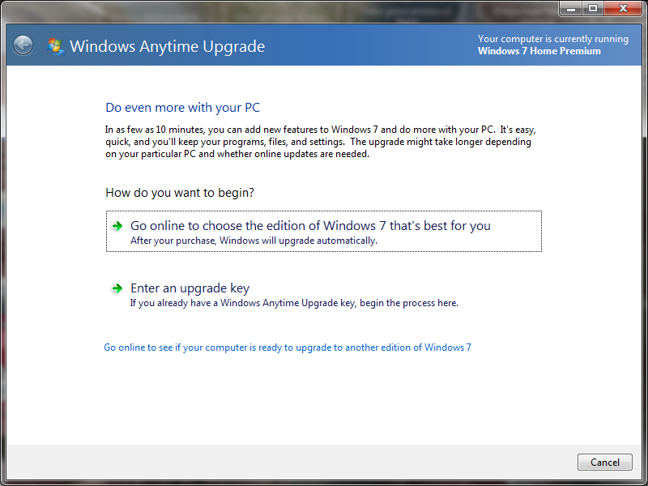The image size is (648, 486).
Task: Click the Back navigation arrow icon
Action: tap(23, 45)
